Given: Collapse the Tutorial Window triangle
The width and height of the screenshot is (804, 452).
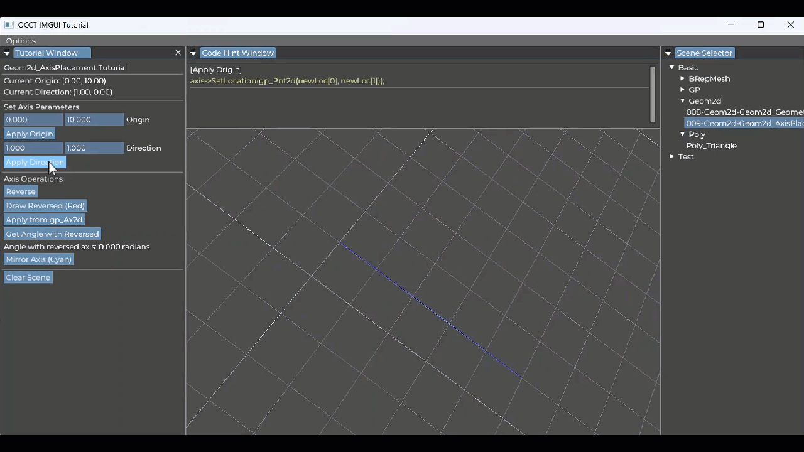Looking at the screenshot, I should coord(7,53).
